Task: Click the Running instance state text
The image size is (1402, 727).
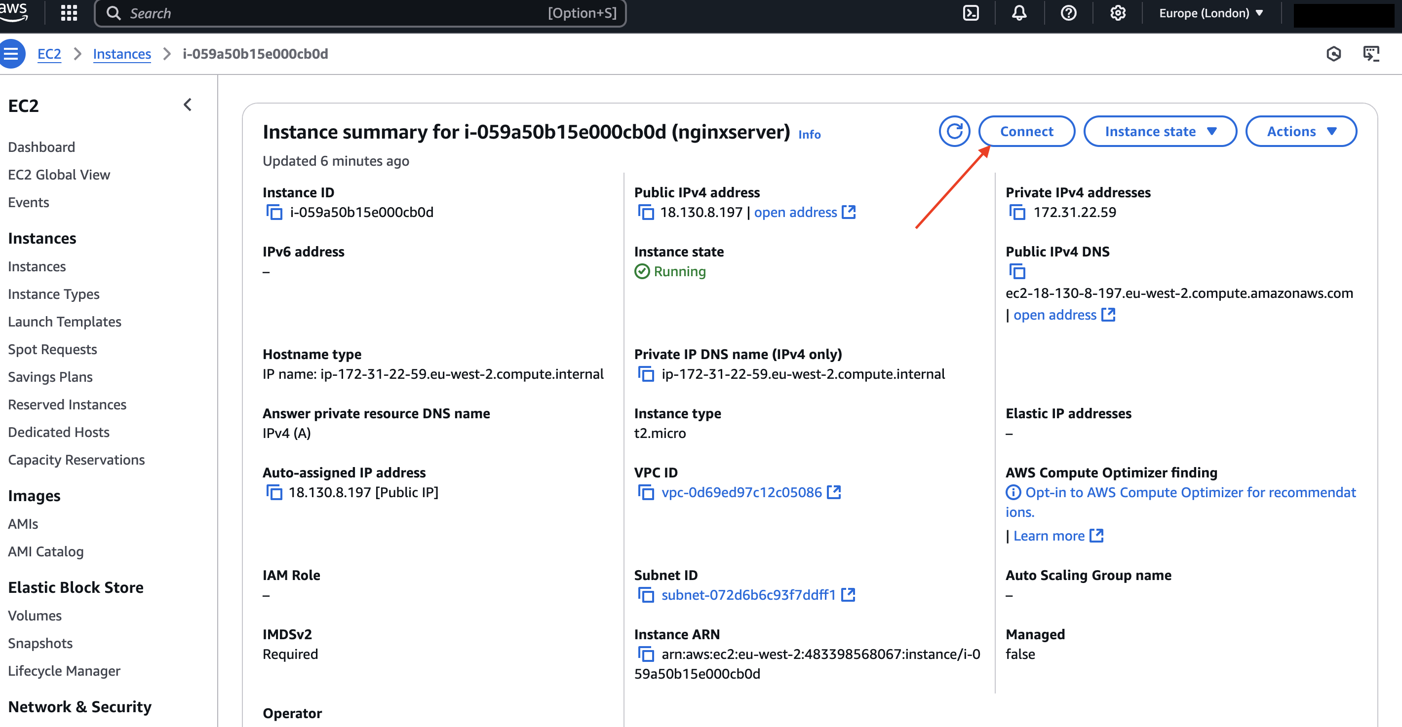Action: pos(679,271)
